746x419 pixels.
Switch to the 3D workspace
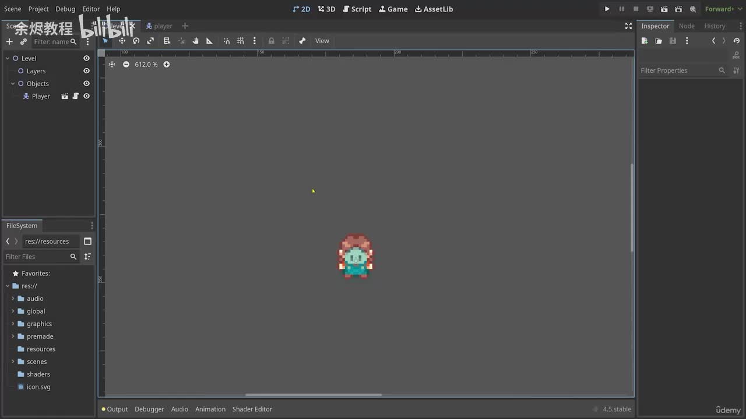coord(326,9)
